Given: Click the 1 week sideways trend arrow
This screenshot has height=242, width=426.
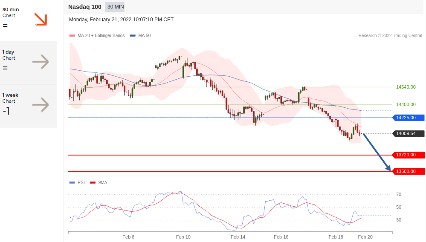Looking at the screenshot, I should (41, 105).
